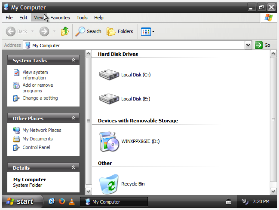Click the file list vertical scrollbar thumb
The width and height of the screenshot is (279, 210).
point(273,119)
